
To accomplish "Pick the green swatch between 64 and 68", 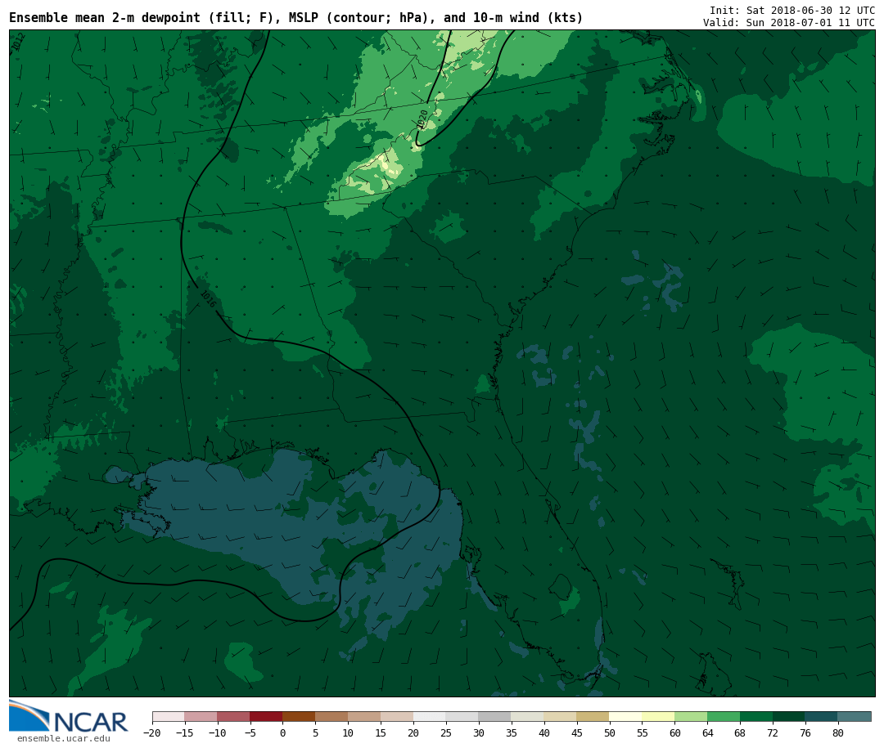I will tap(724, 716).
